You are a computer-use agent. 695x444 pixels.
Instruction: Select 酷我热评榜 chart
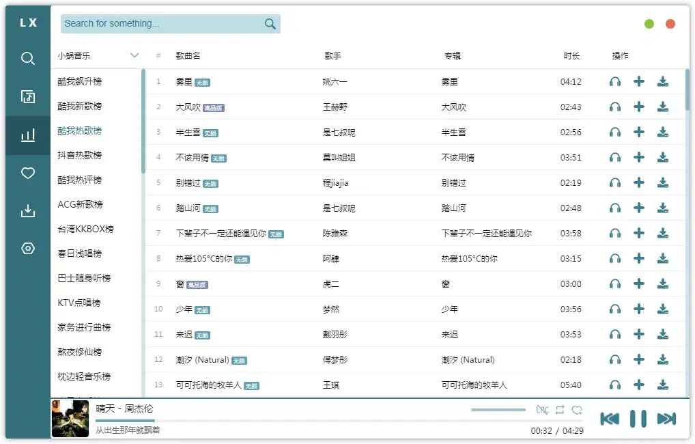point(80,180)
